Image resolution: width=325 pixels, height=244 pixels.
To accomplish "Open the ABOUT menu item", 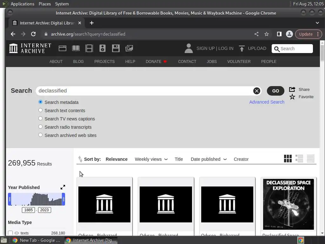I will [x=56, y=62].
